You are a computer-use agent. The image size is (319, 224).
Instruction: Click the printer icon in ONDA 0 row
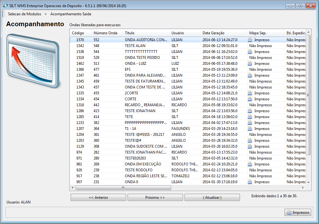point(250,182)
